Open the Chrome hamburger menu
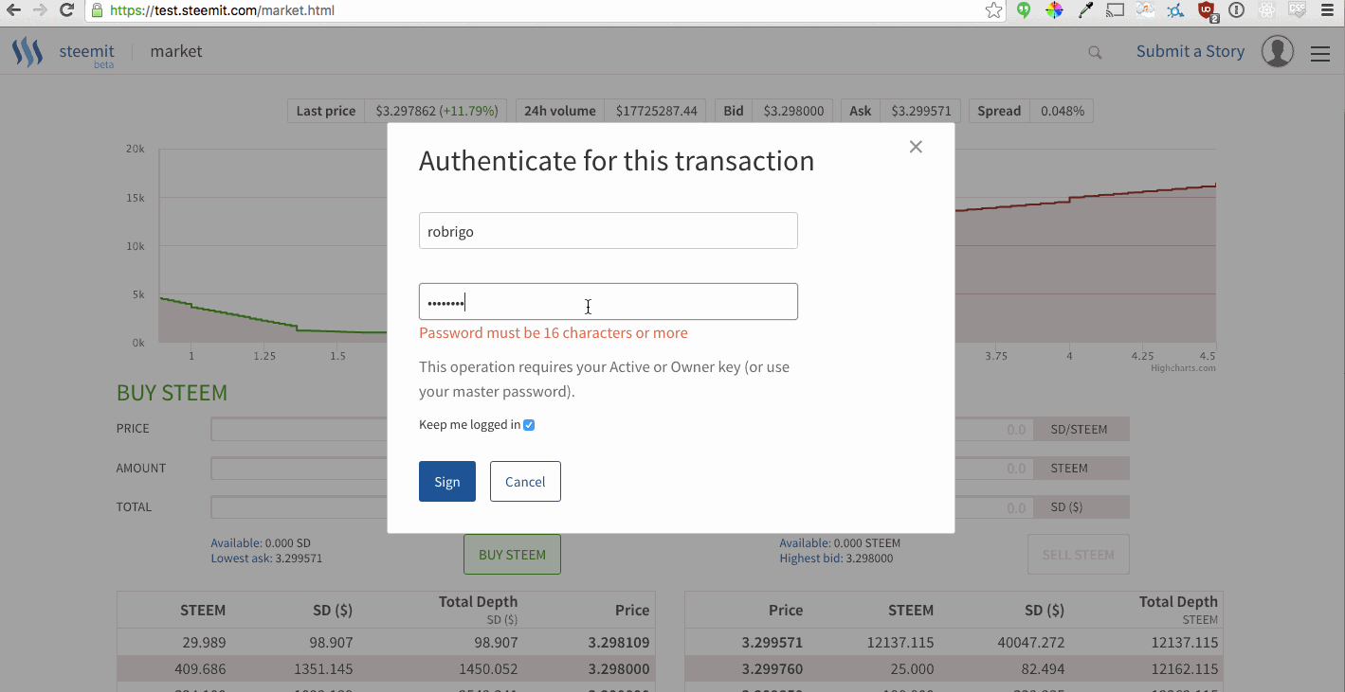The width and height of the screenshot is (1345, 692). pos(1328,11)
